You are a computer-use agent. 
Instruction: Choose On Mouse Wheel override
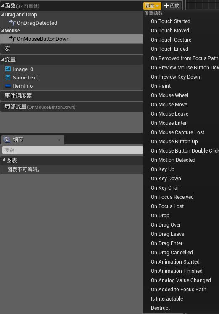(169, 95)
